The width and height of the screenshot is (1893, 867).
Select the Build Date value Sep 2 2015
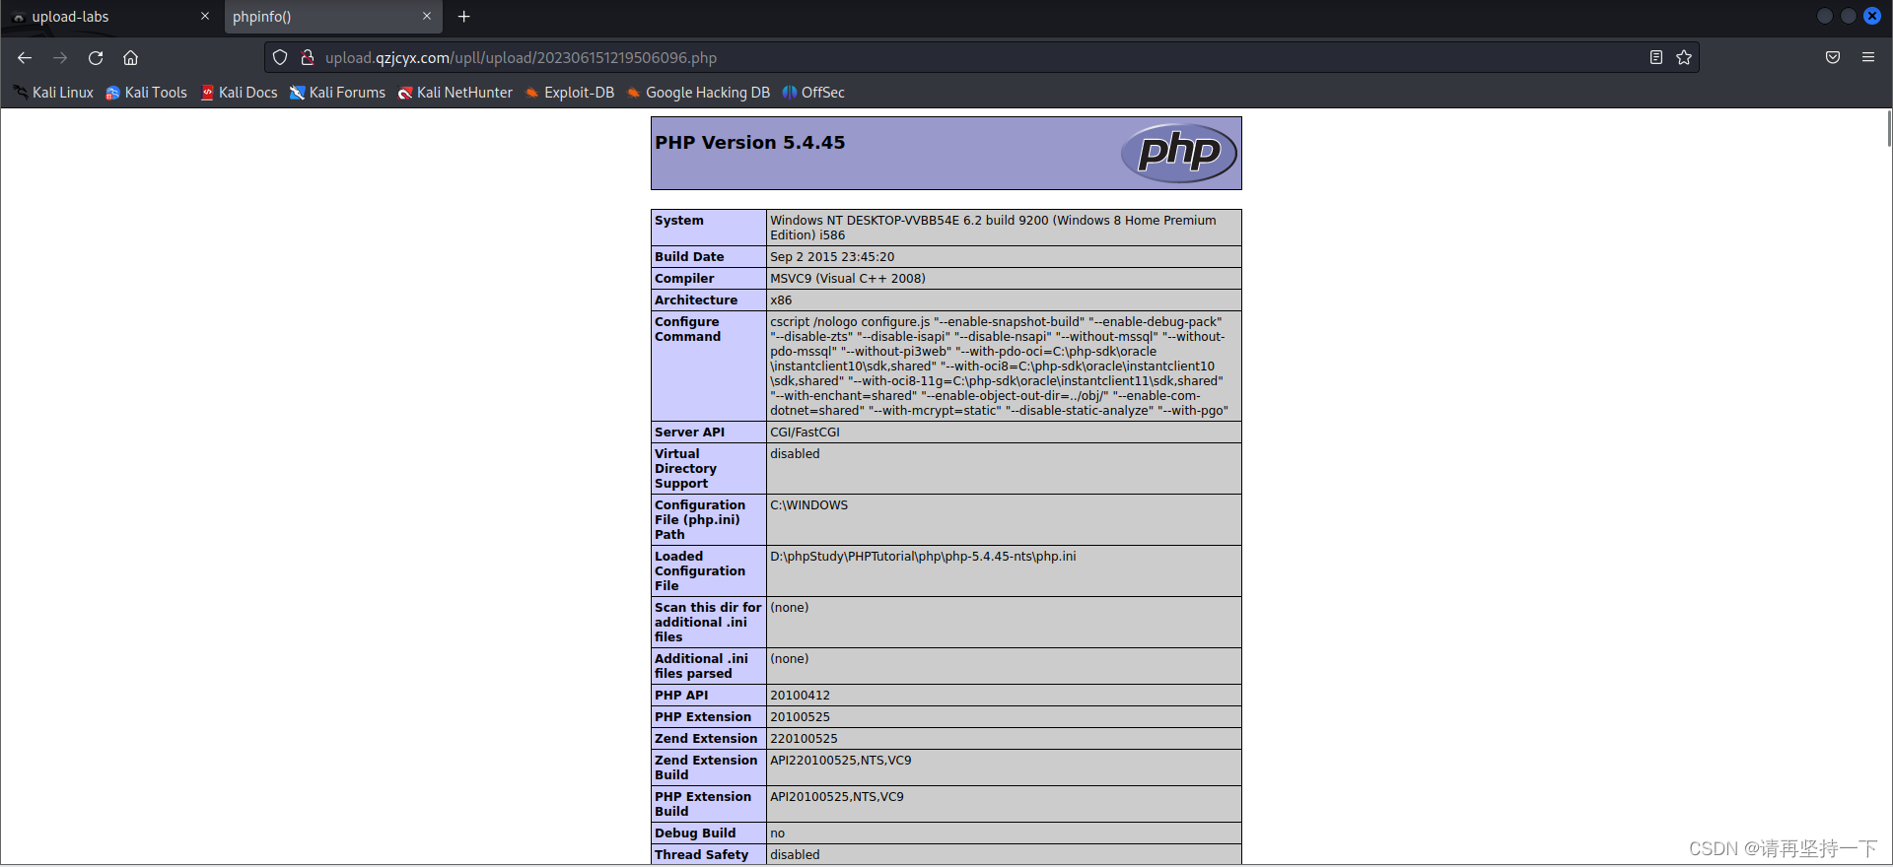pyautogui.click(x=832, y=257)
